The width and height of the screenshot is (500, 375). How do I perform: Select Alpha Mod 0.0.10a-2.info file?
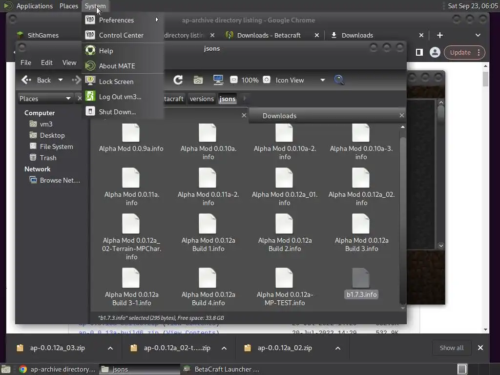(285, 142)
